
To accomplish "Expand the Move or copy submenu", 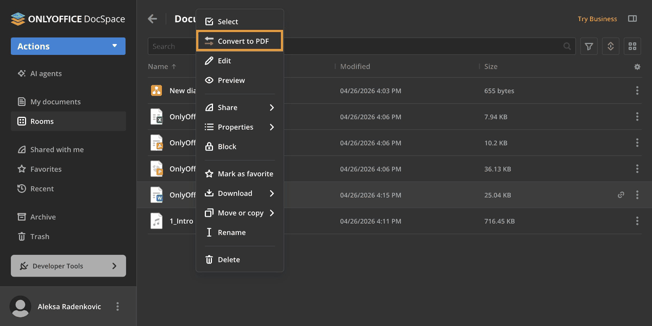I will click(x=240, y=213).
